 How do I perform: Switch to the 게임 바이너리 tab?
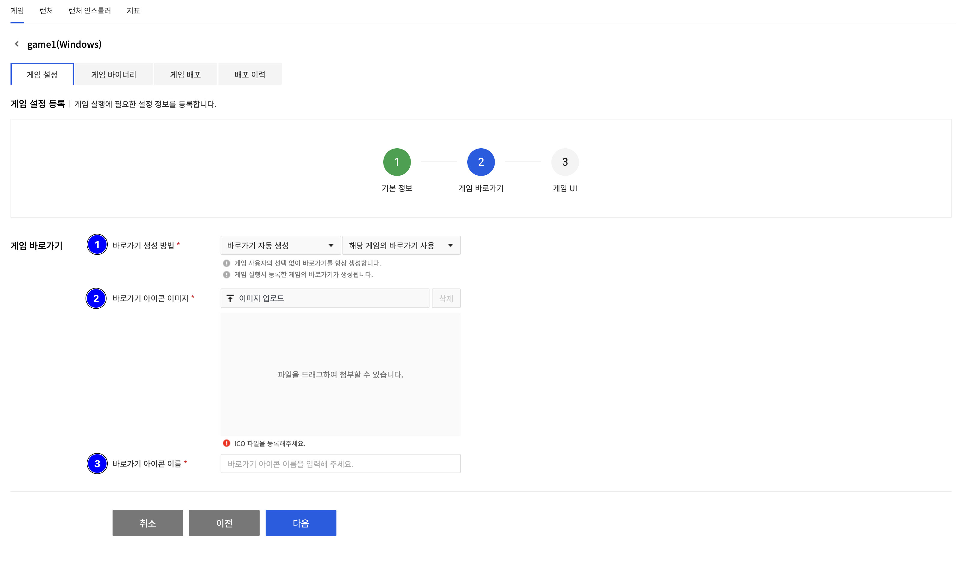click(x=113, y=74)
